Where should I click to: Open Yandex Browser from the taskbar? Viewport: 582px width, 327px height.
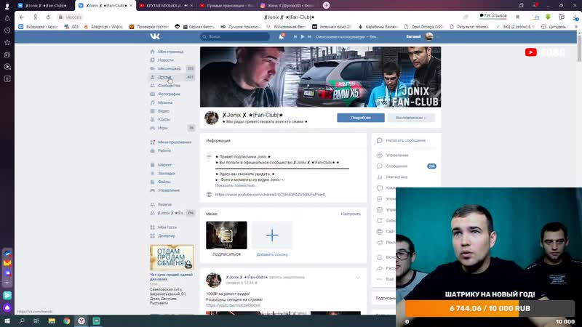(x=81, y=321)
